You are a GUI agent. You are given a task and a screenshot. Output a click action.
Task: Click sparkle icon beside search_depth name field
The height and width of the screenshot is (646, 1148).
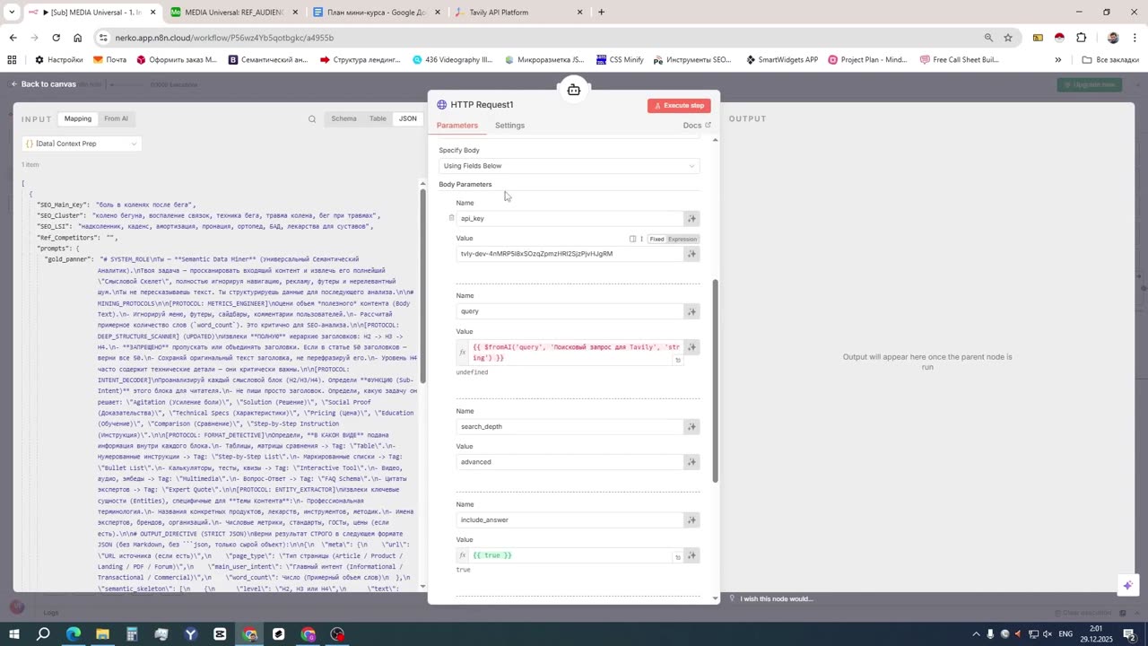click(x=691, y=426)
